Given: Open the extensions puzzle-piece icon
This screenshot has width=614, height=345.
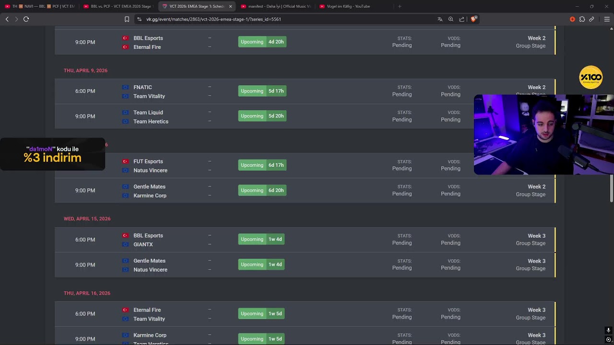Looking at the screenshot, I should tap(582, 19).
